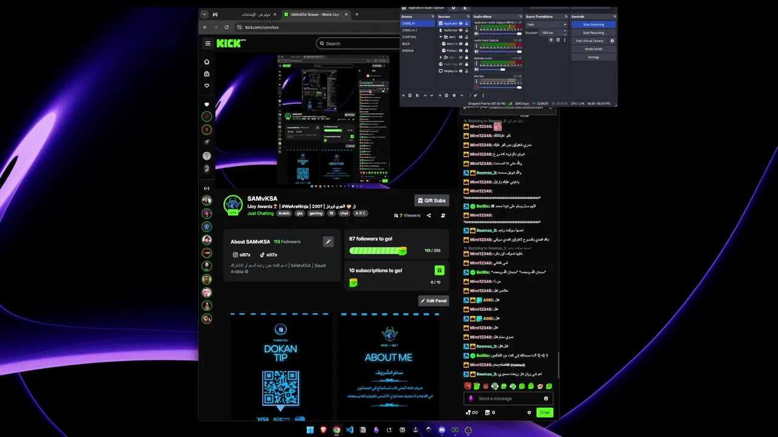Switch to the Arabic-titled first Chrome tab

244,14
